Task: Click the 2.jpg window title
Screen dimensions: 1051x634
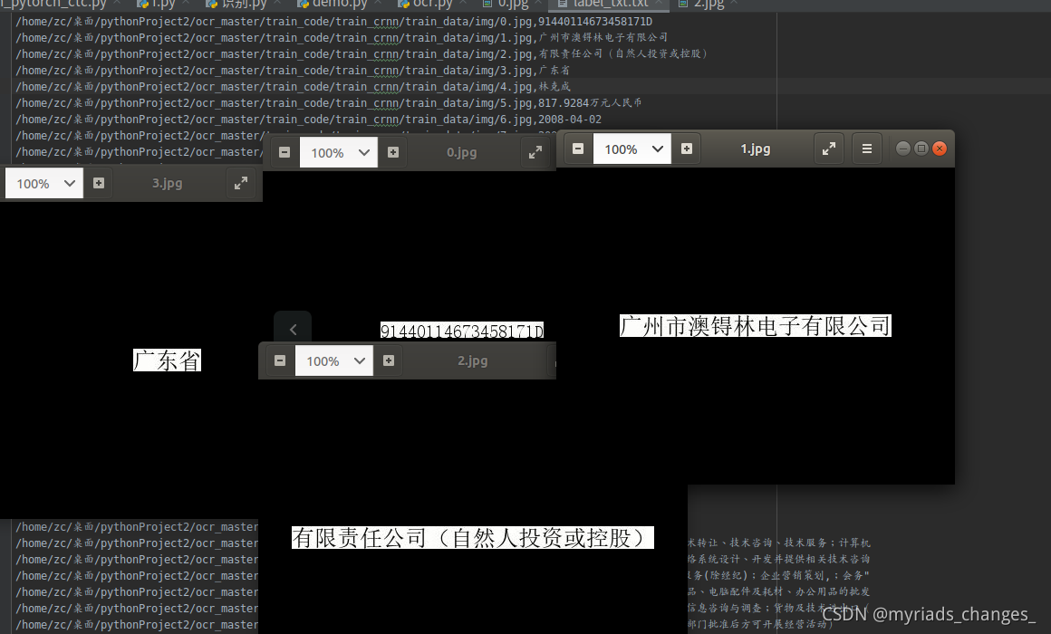Action: pos(473,360)
